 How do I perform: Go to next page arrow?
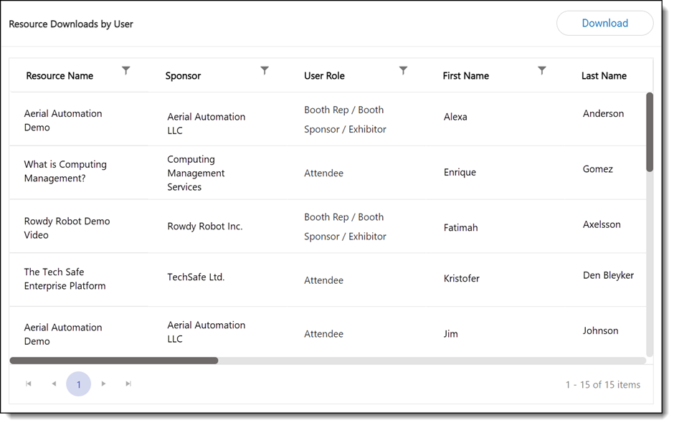(x=103, y=384)
